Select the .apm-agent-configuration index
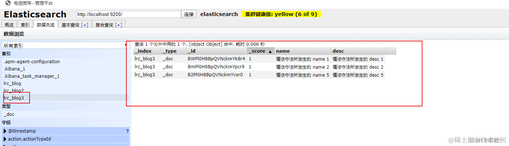 click(x=66, y=62)
